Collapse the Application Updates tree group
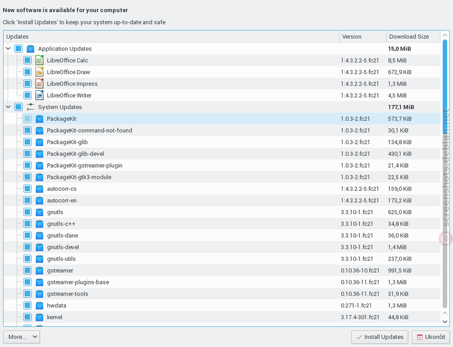453x347 pixels. [8, 49]
